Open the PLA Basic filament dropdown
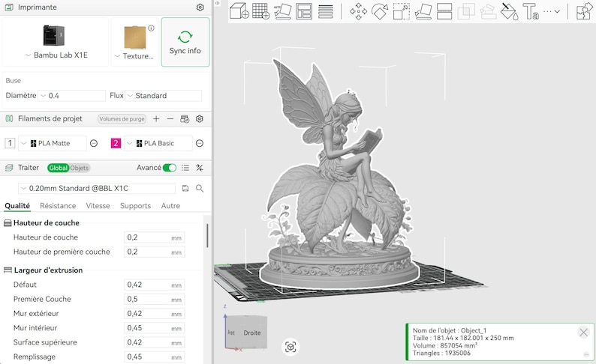The width and height of the screenshot is (596, 364). point(158,143)
